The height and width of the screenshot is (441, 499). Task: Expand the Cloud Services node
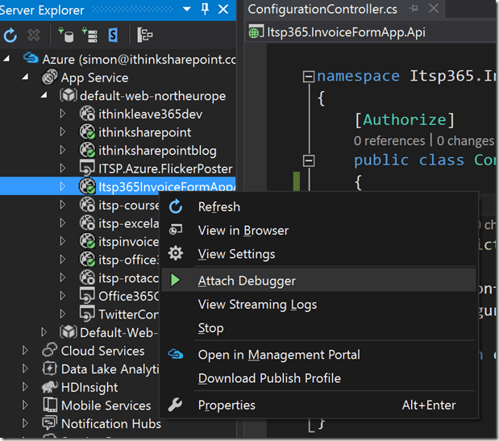(25, 351)
